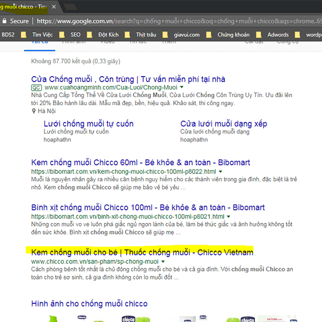Click the Hà Nội location pin icon

(34, 111)
